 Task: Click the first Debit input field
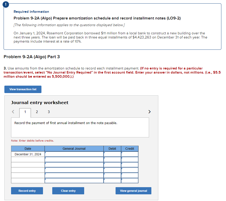pyautogui.click(x=112, y=154)
